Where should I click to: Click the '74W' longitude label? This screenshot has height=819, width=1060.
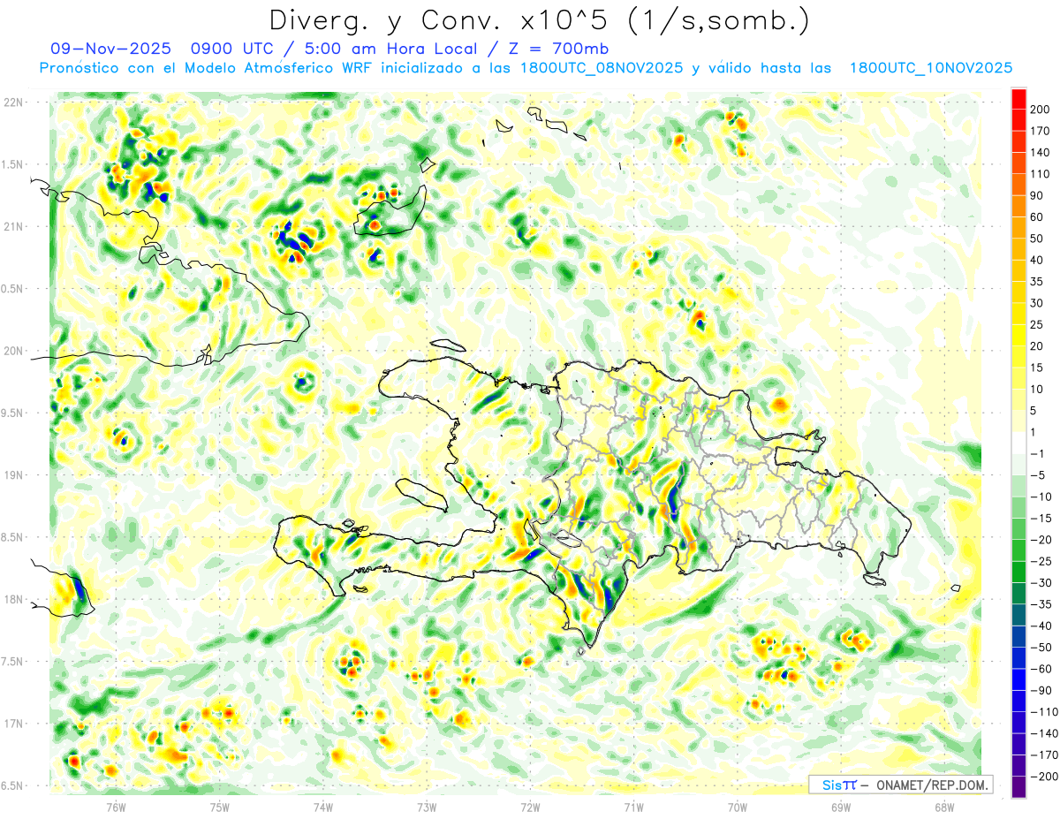tap(323, 808)
